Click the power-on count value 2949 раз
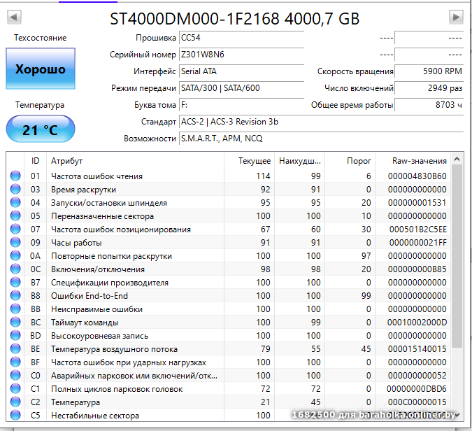This screenshot has width=472, height=431. (x=429, y=88)
